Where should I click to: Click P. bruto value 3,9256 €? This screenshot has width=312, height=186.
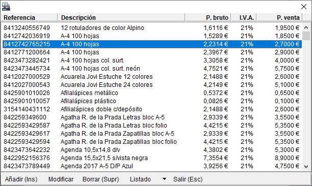pyautogui.click(x=216, y=166)
